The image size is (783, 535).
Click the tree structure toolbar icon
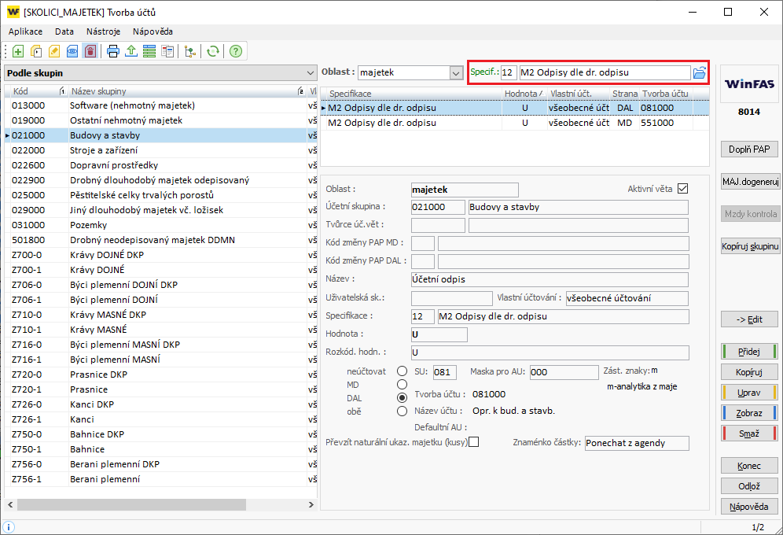[190, 51]
